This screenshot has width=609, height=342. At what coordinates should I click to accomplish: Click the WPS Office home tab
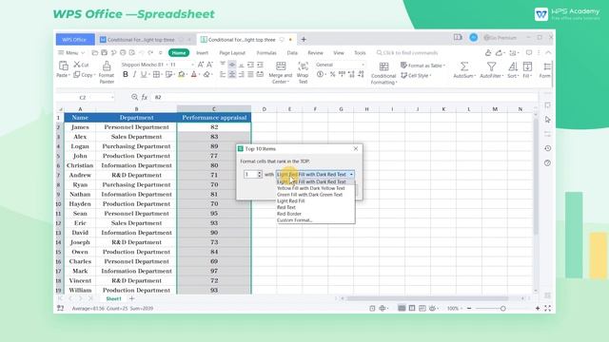coord(75,40)
